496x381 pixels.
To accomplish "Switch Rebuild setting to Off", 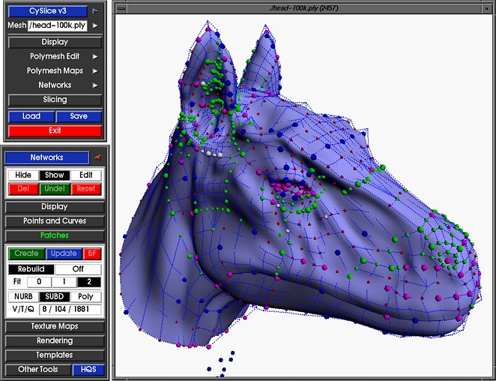I will [77, 269].
